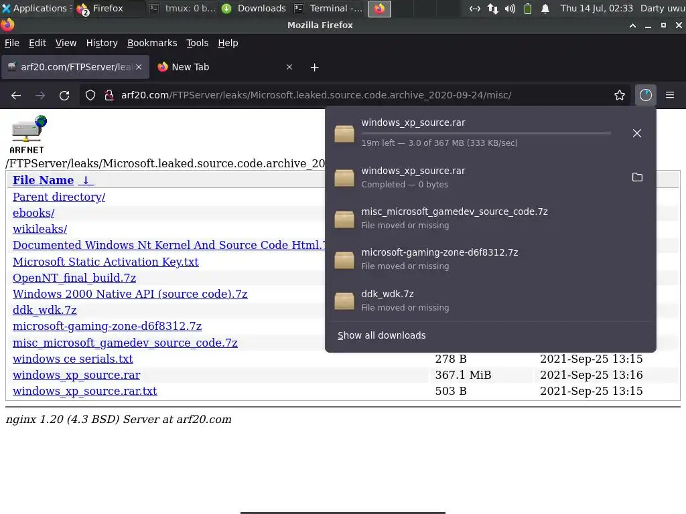Select the 503 B size cell

pos(451,391)
